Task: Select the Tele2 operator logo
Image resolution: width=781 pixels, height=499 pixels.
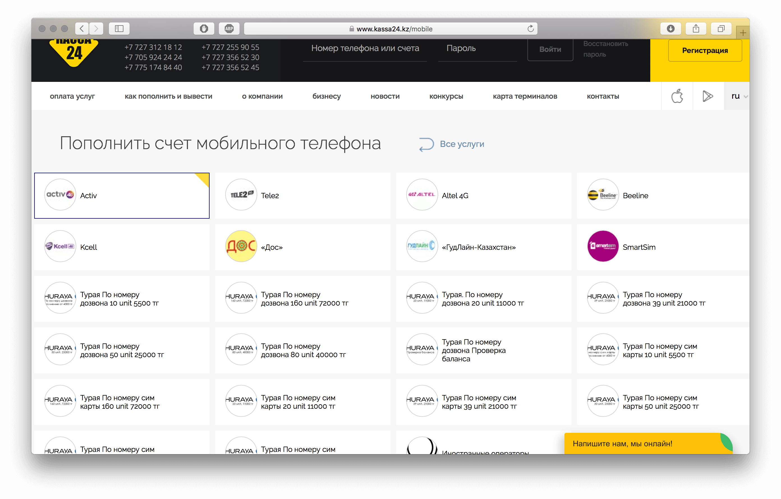Action: click(x=241, y=195)
